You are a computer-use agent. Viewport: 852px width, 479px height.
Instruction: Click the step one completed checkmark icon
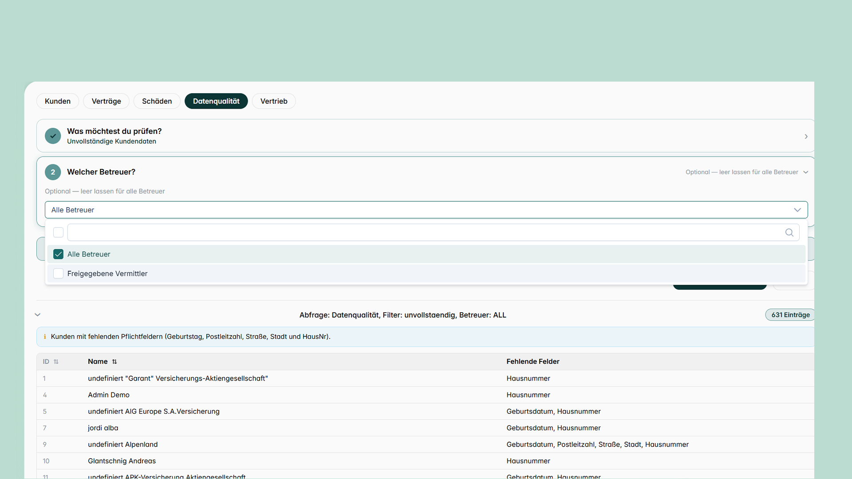click(x=53, y=136)
